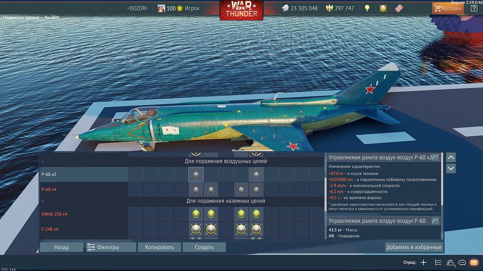Click the lightbulb hints icon
The image size is (483, 271).
[367, 8]
